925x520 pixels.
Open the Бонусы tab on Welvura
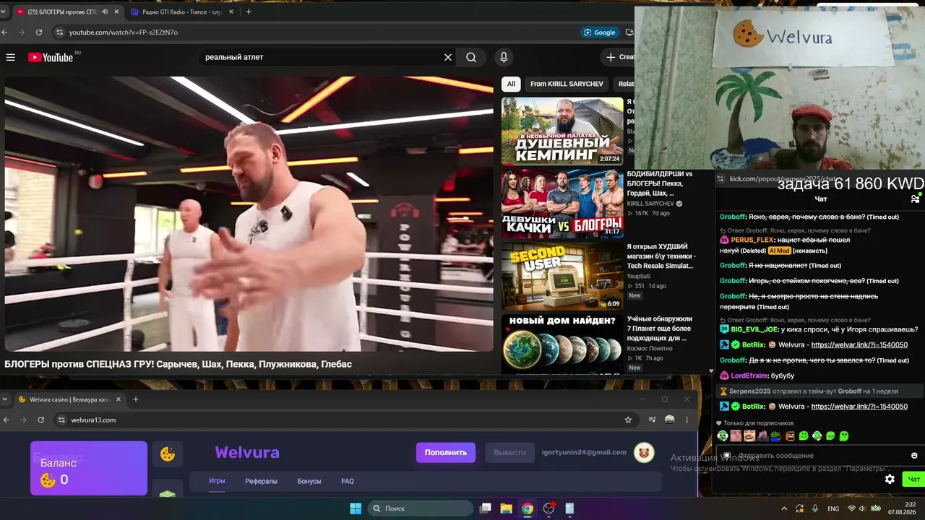coord(309,481)
